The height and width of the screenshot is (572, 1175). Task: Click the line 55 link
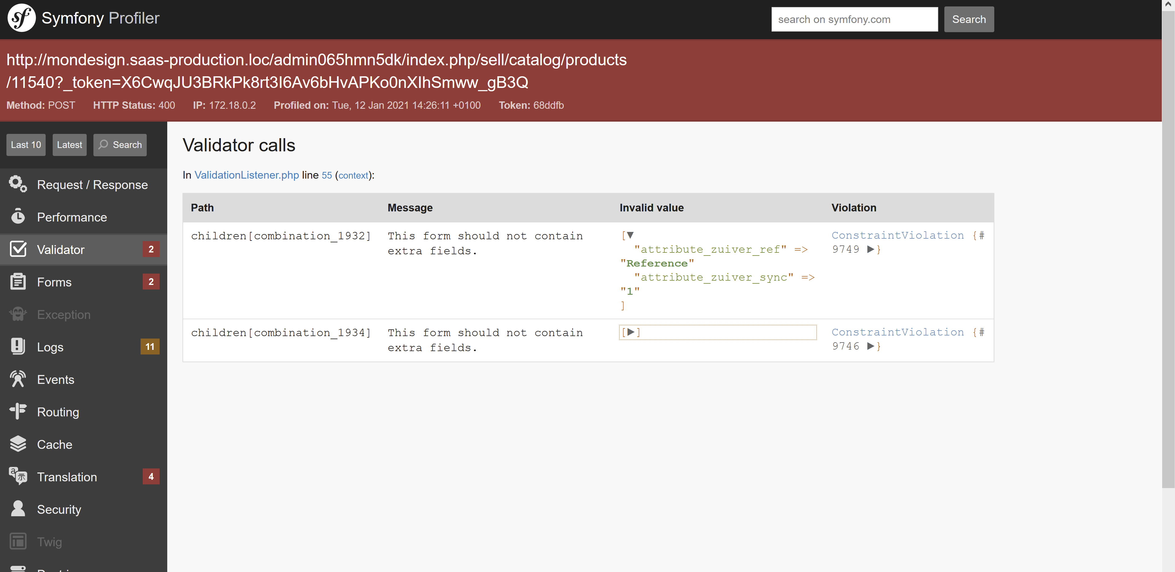tap(327, 175)
